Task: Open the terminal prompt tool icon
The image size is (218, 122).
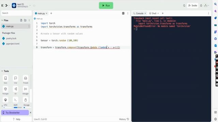Action: (x=15, y=100)
